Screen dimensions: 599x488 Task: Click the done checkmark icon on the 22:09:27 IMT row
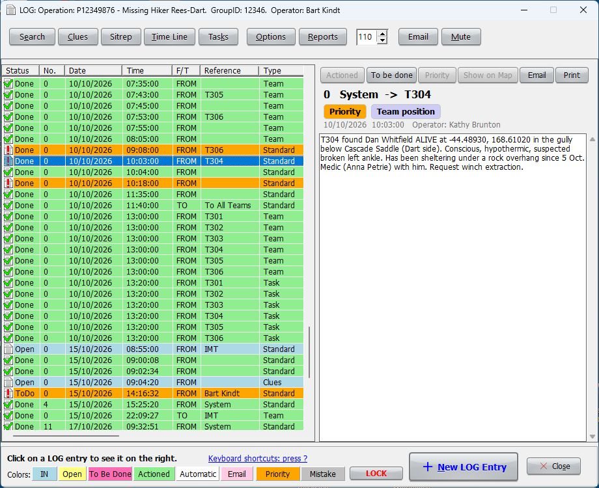pos(8,415)
